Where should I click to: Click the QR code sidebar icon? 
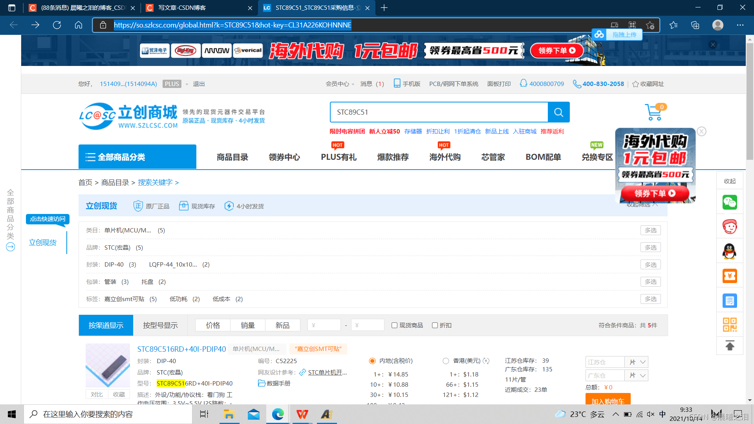click(730, 325)
